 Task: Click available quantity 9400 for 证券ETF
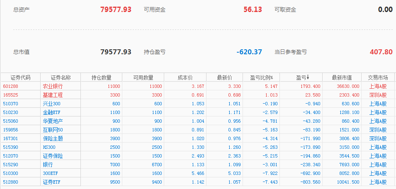pos(157,182)
